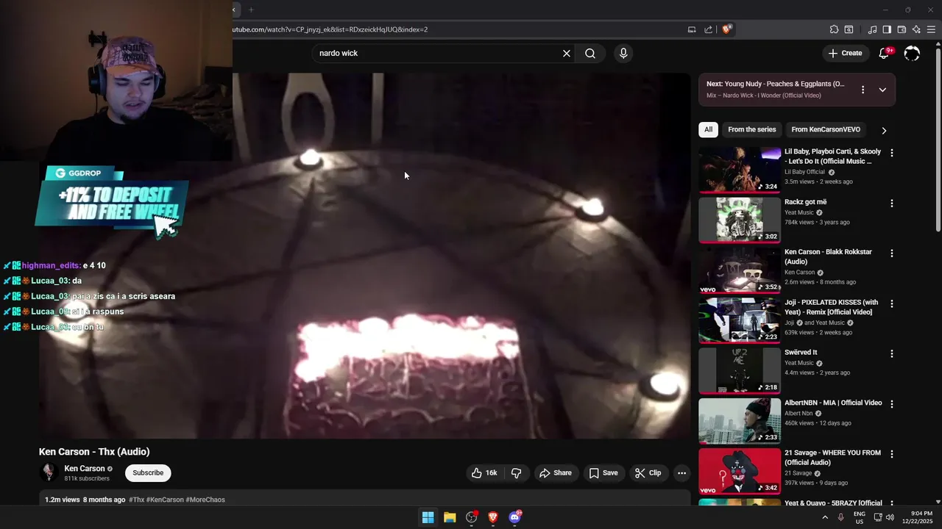Dislike the video with thumbs down
Image resolution: width=942 pixels, height=529 pixels.
(x=517, y=473)
